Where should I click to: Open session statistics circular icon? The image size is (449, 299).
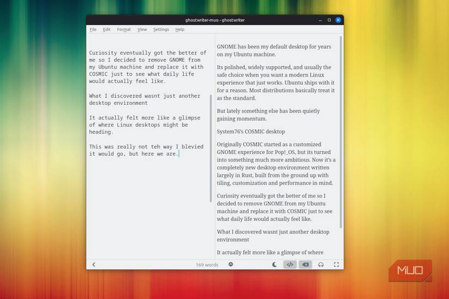[231, 264]
